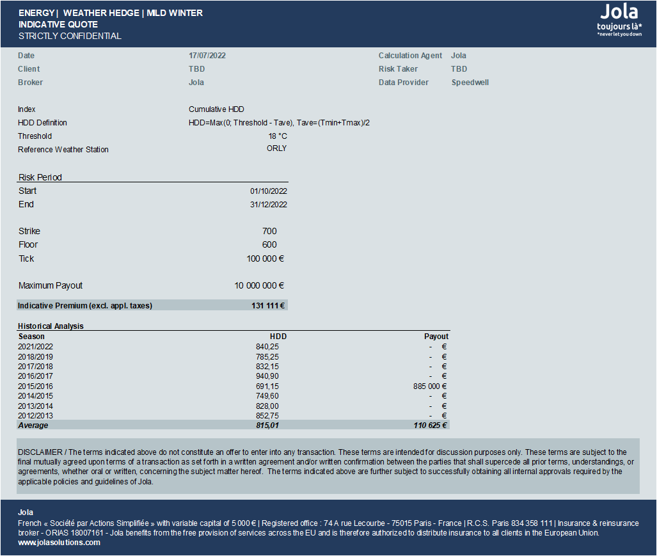Click the bold Jola name in footer
Image resolution: width=657 pixels, height=556 pixels.
point(26,512)
